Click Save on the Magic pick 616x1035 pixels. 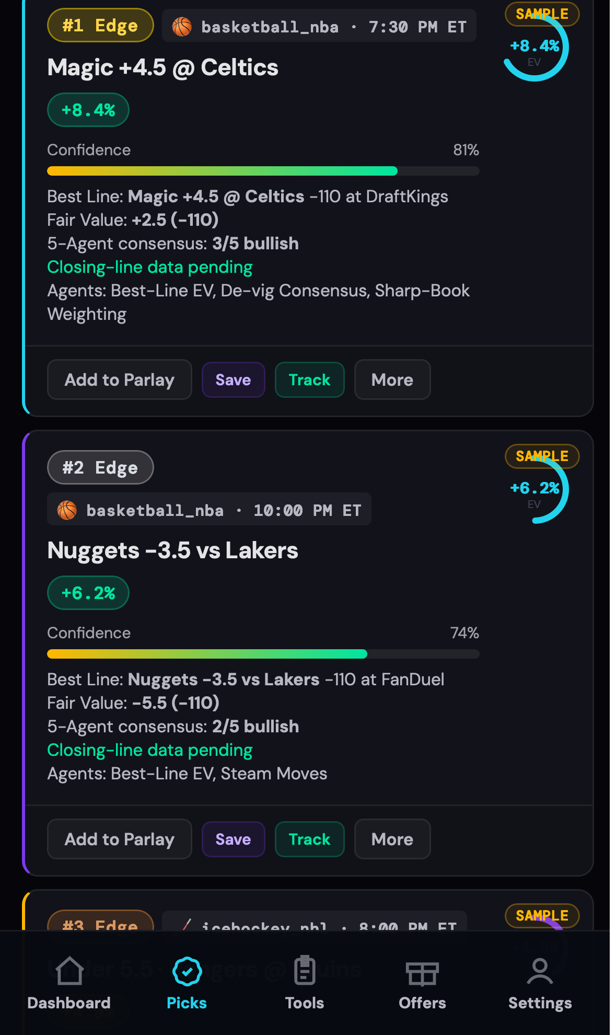click(x=233, y=379)
